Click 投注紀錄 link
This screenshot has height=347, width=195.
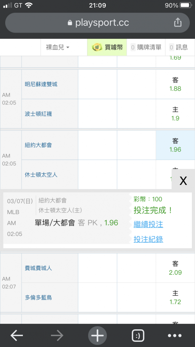pos(148,239)
